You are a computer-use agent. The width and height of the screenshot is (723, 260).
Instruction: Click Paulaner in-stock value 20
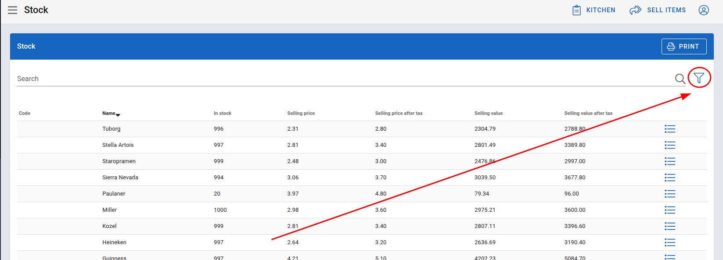point(217,194)
